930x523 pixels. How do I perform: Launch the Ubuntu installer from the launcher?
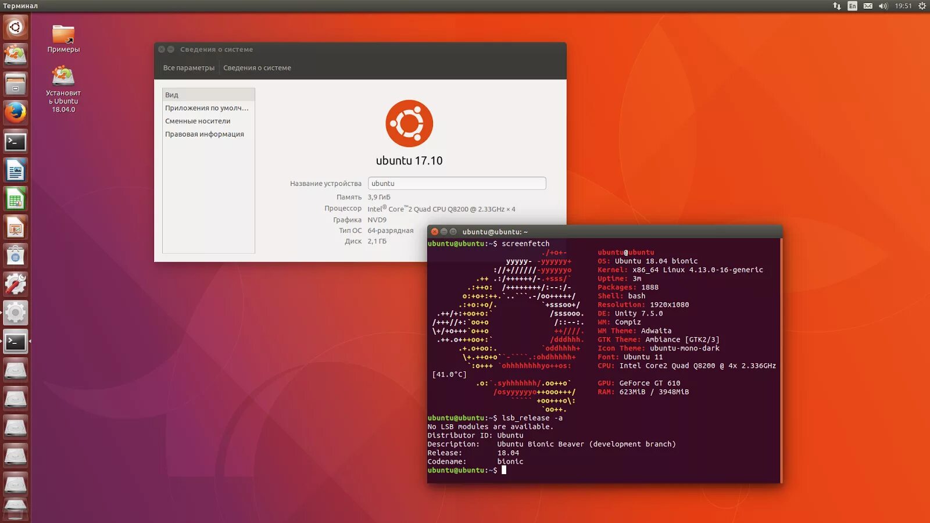coord(15,56)
